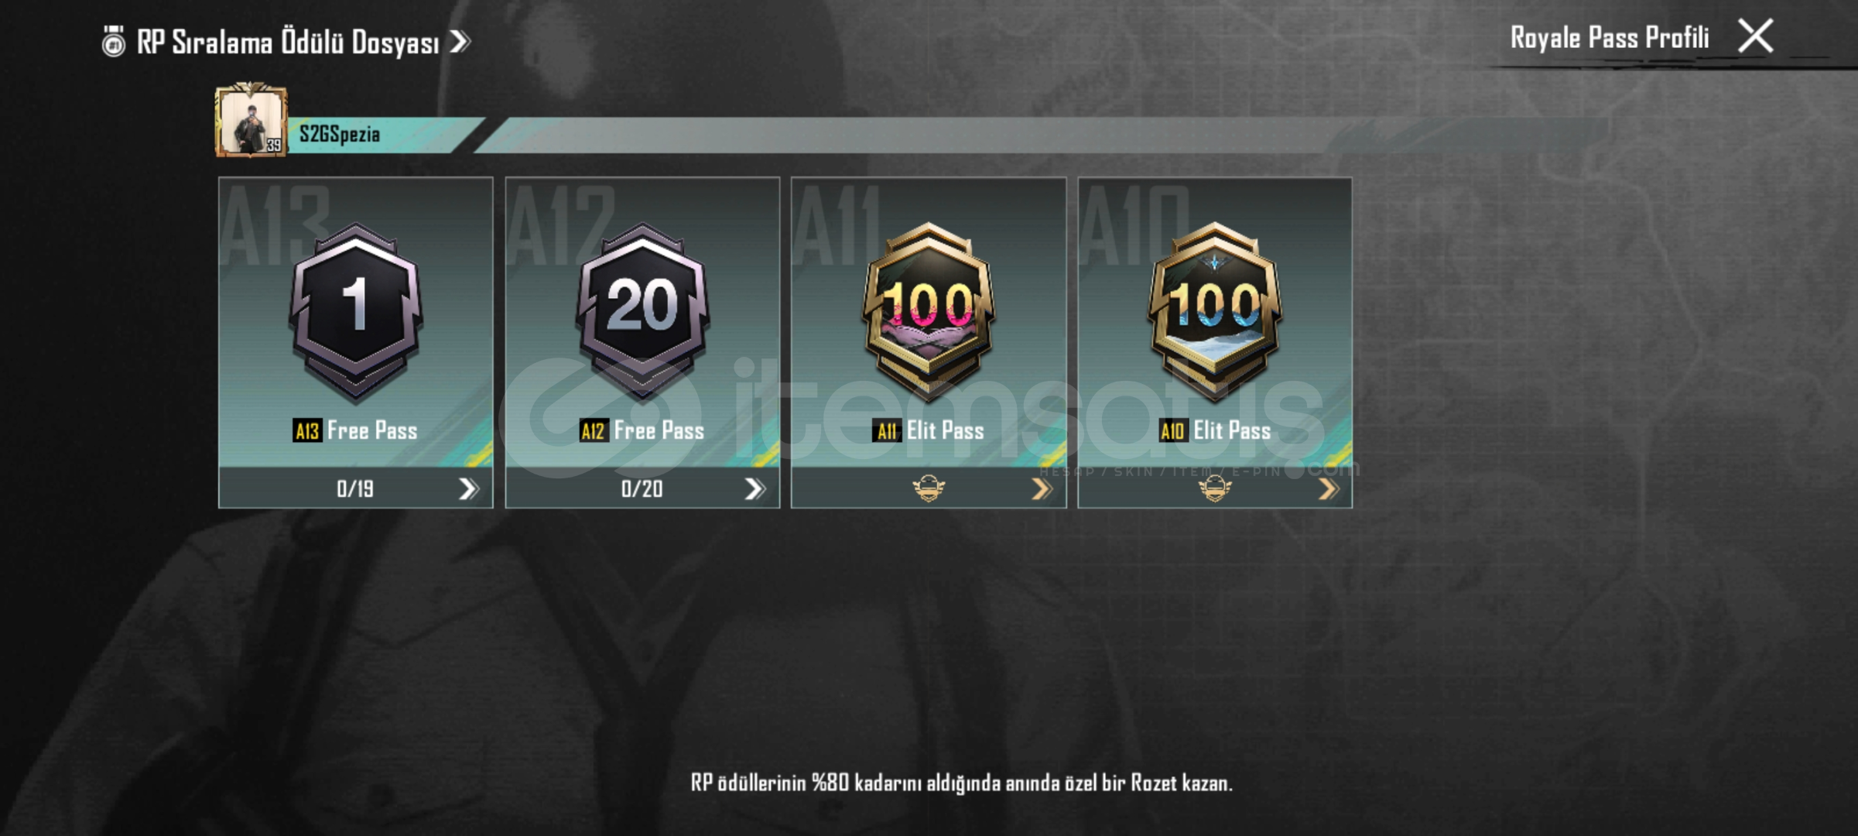This screenshot has height=836, width=1858.
Task: Select the A13 level 1 badge
Action: [355, 312]
